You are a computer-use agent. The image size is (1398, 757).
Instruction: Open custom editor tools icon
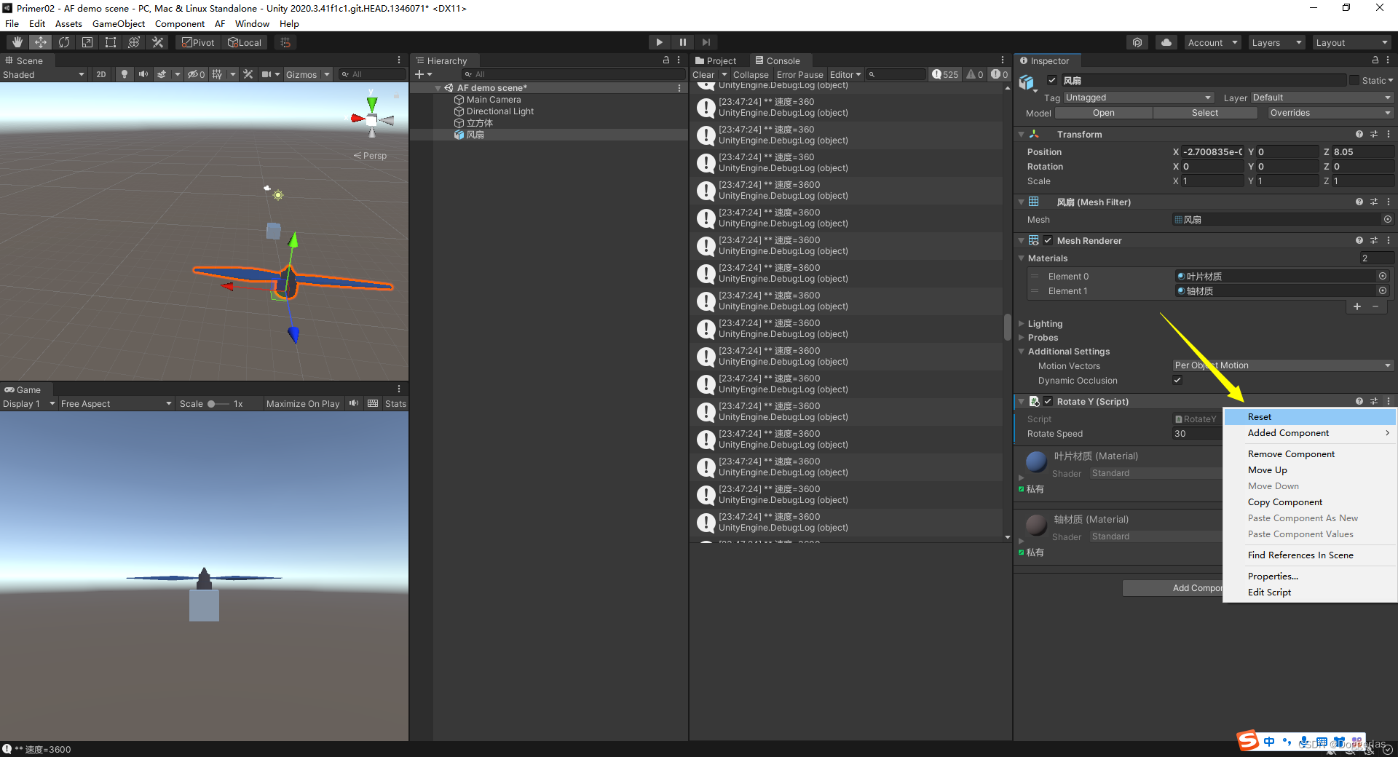tap(157, 42)
